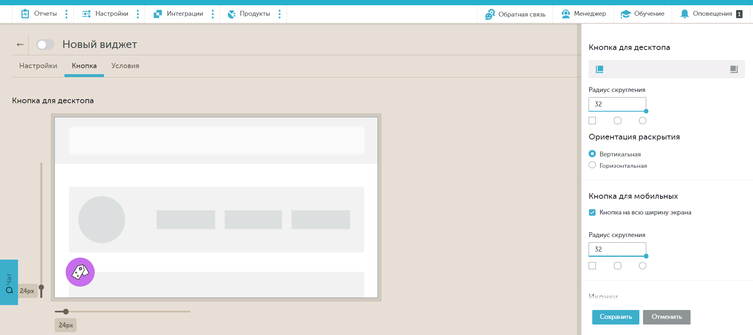Screen dimensions: 753x335
Task: Click the horizontal offset slider handle
Action: tap(66, 312)
